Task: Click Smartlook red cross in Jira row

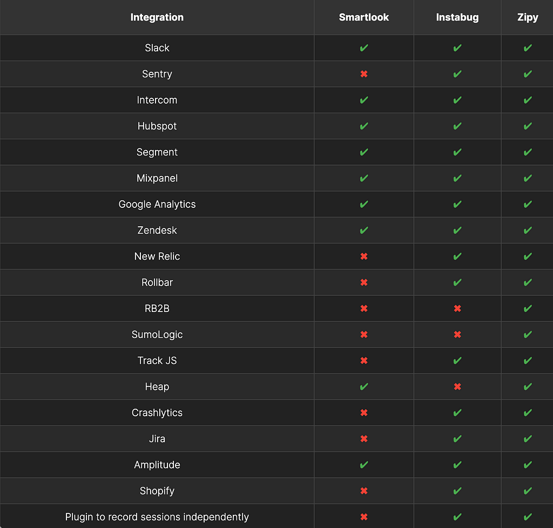Action: pos(363,439)
